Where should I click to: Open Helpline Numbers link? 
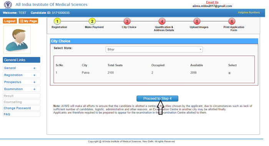pyautogui.click(x=249, y=13)
